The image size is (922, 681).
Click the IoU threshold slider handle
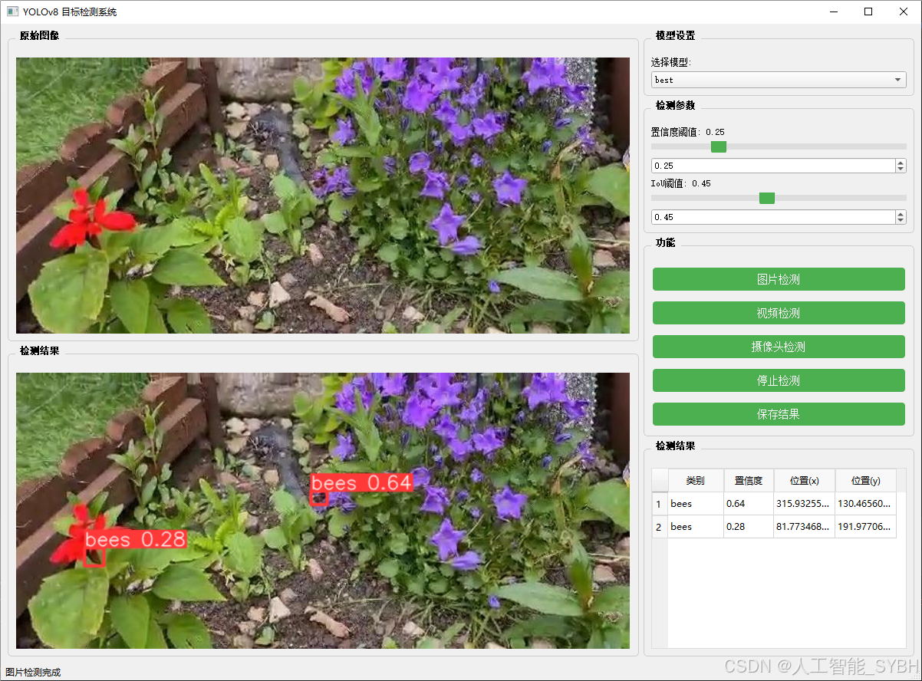[766, 198]
